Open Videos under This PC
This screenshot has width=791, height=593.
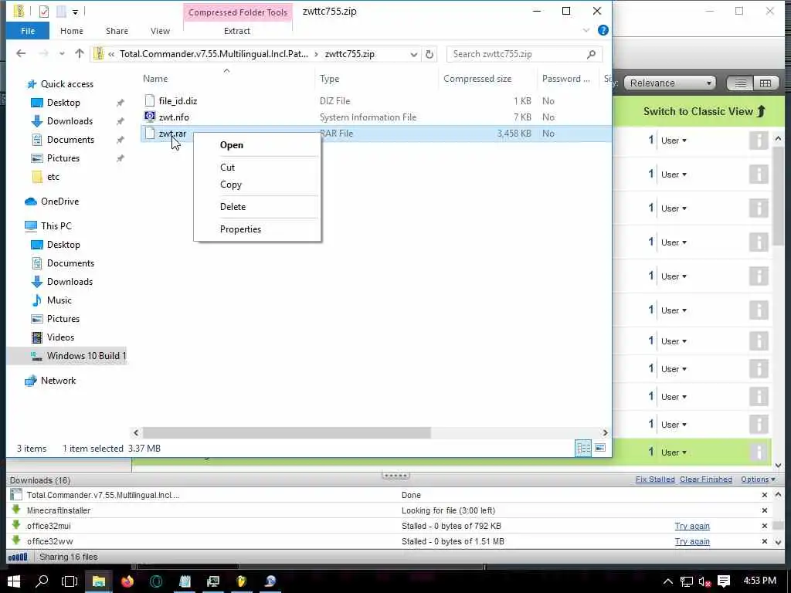click(60, 337)
